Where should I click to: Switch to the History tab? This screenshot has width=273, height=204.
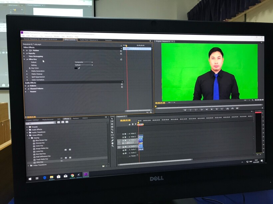(85, 118)
